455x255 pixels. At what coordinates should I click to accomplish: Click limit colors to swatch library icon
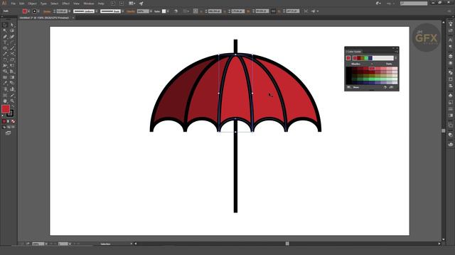[349, 87]
